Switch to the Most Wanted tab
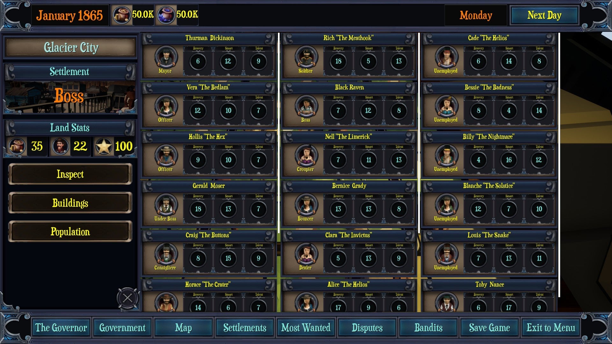Screen dimensions: 612x344 306,328
